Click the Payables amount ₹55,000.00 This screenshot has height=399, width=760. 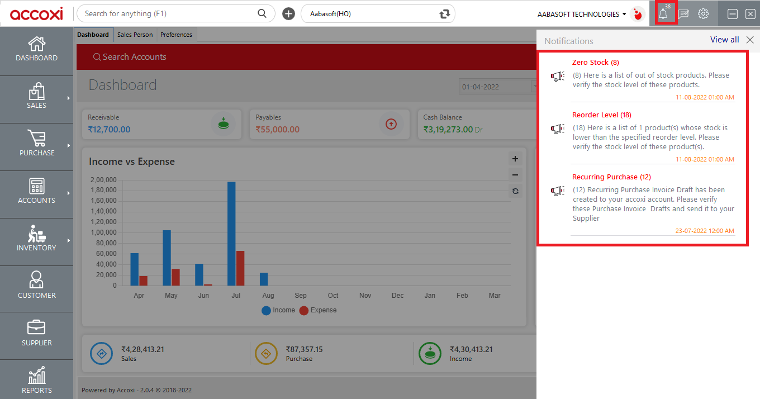[x=277, y=130]
